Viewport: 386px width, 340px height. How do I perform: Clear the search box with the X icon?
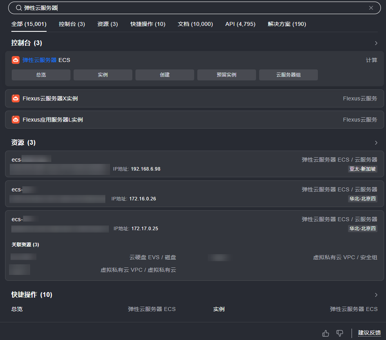click(371, 8)
